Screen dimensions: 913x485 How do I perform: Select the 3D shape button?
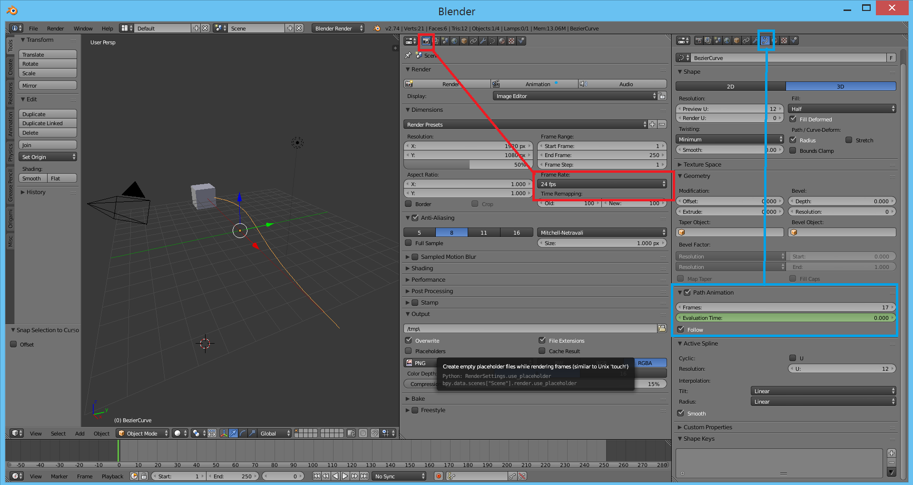pos(841,86)
